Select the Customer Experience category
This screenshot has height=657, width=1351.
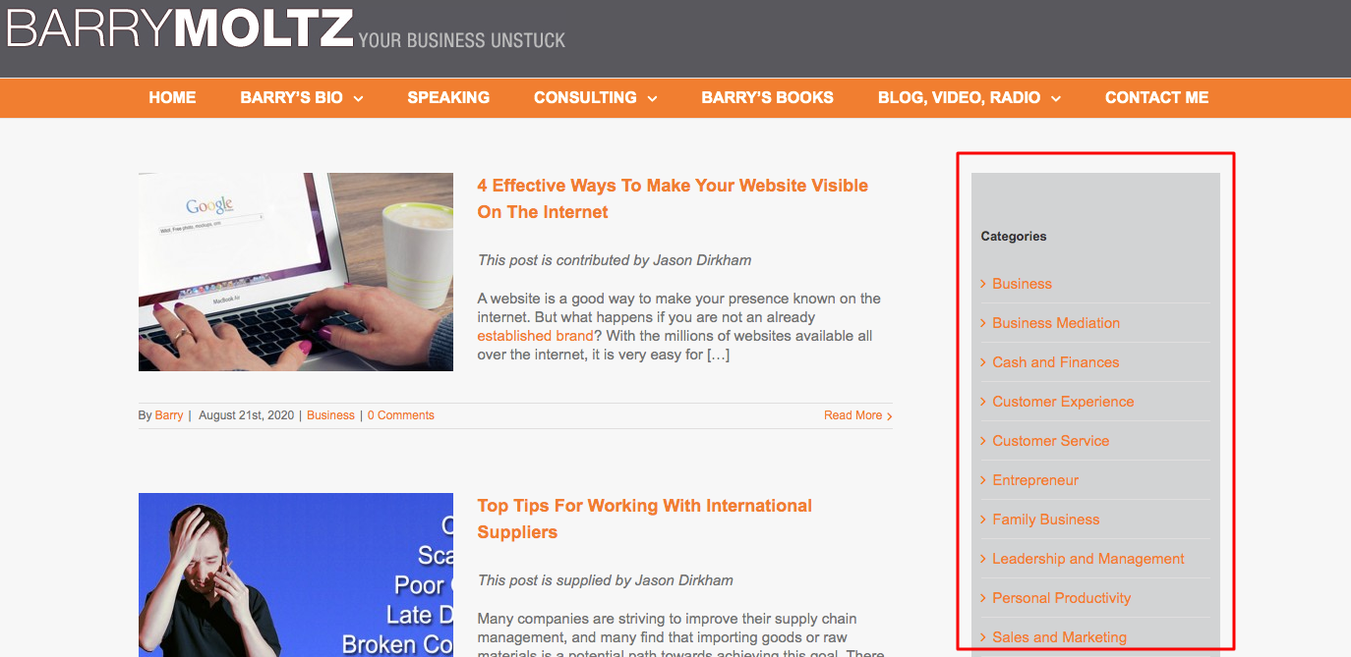[x=1063, y=402]
